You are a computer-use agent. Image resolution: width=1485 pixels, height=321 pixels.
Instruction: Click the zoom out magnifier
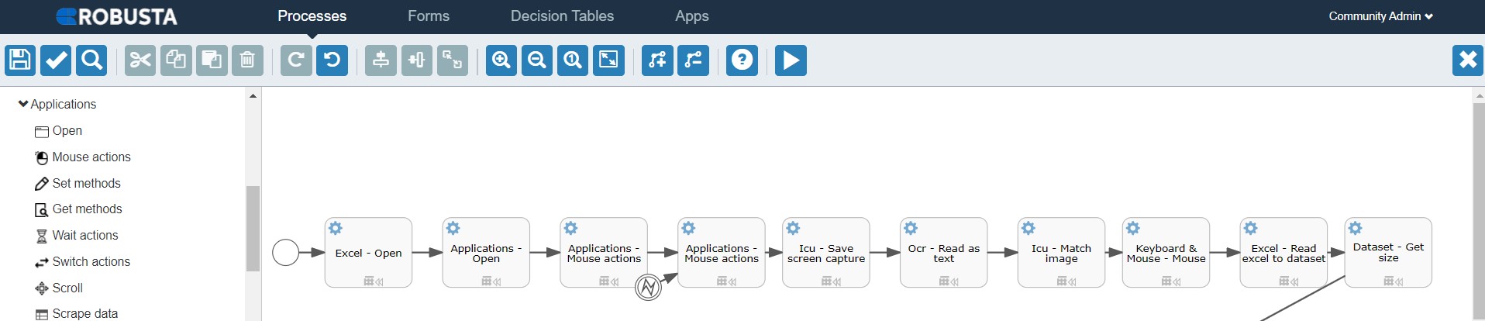(x=537, y=60)
